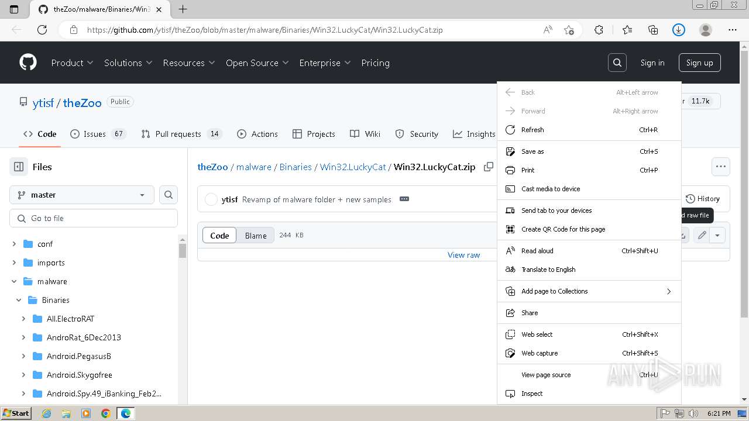
Task: Open File Explorer from taskbar
Action: pos(66,413)
